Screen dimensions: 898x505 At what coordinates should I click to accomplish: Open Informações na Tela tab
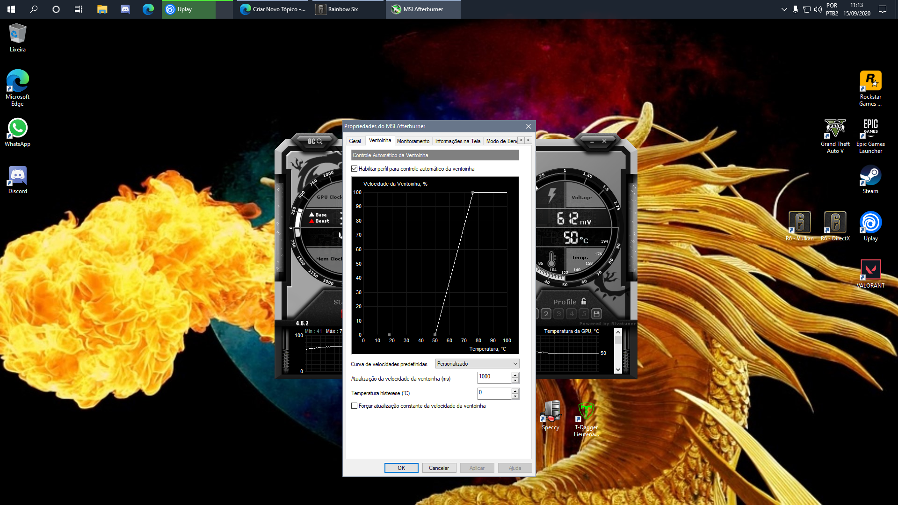(x=458, y=141)
